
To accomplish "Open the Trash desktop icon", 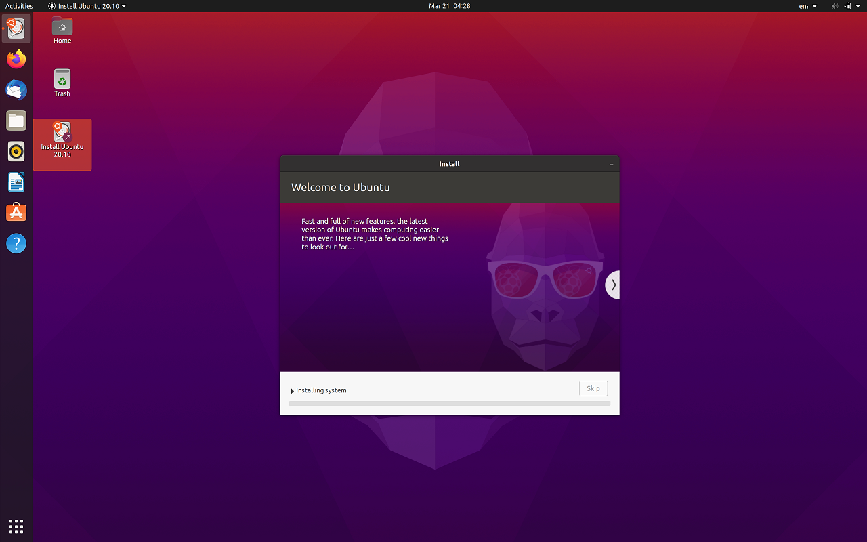I will (62, 83).
